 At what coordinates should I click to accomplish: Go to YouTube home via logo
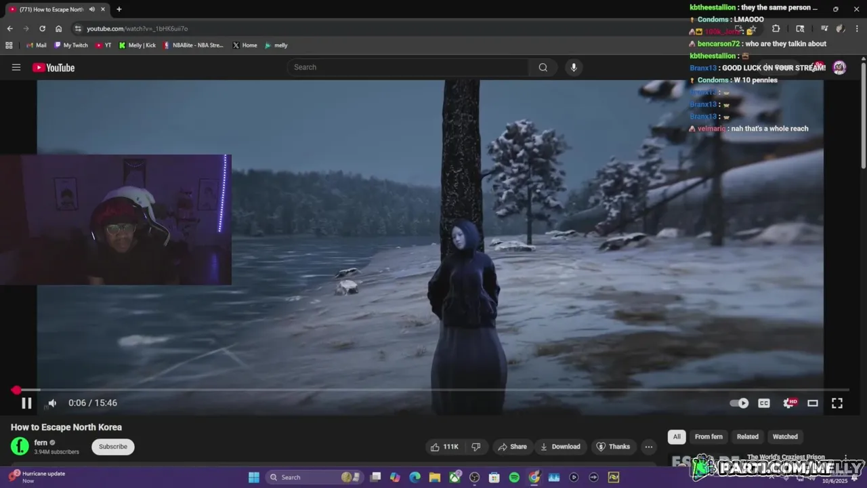[54, 67]
